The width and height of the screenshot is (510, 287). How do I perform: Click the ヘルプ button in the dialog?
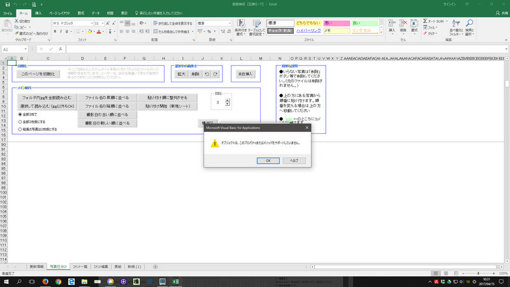point(294,160)
